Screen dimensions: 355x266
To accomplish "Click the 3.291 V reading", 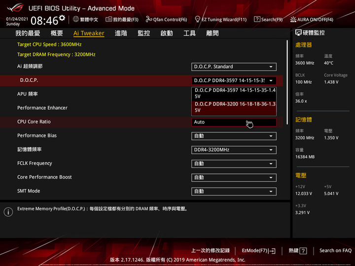I will (302, 213).
